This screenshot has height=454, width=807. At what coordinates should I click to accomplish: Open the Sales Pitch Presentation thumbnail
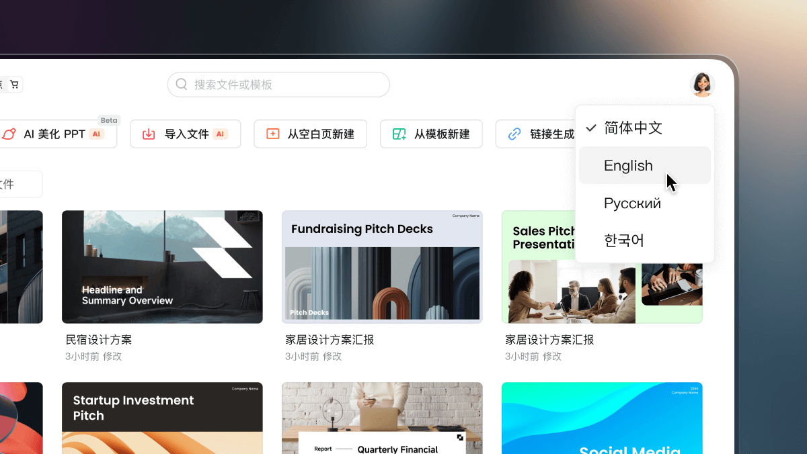(602, 267)
